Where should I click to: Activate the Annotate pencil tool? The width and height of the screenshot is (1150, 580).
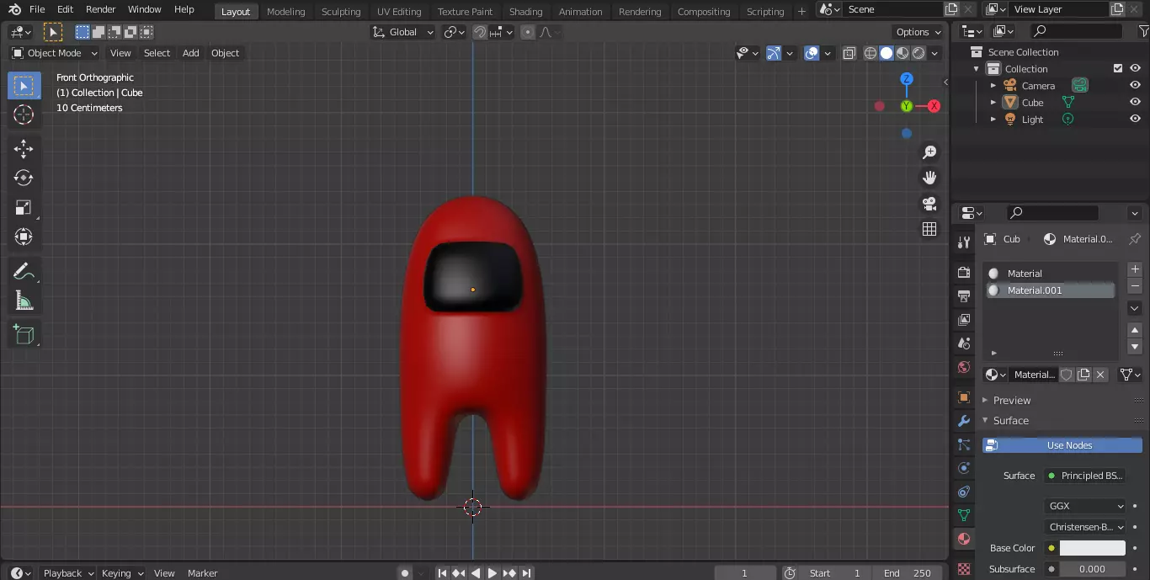point(24,271)
